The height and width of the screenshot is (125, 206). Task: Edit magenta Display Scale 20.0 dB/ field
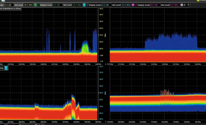[x=155, y=5]
